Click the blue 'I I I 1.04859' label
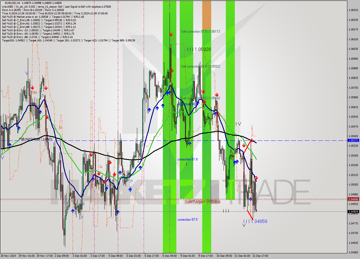This screenshot has height=259, width=360. click(x=255, y=222)
